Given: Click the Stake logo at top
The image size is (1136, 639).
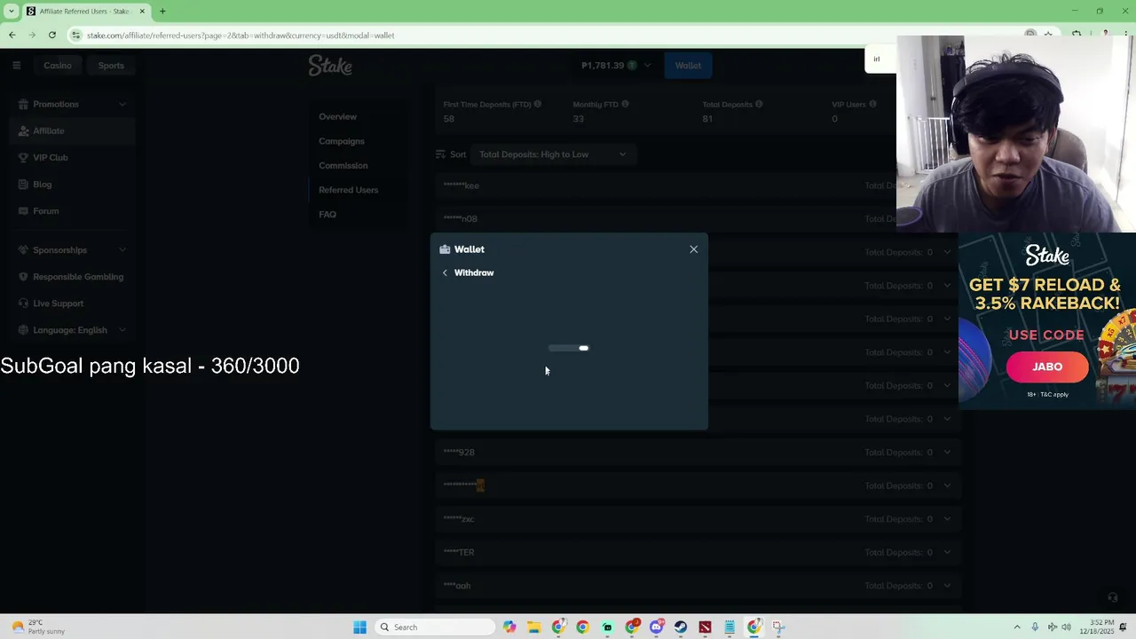Looking at the screenshot, I should click(330, 65).
